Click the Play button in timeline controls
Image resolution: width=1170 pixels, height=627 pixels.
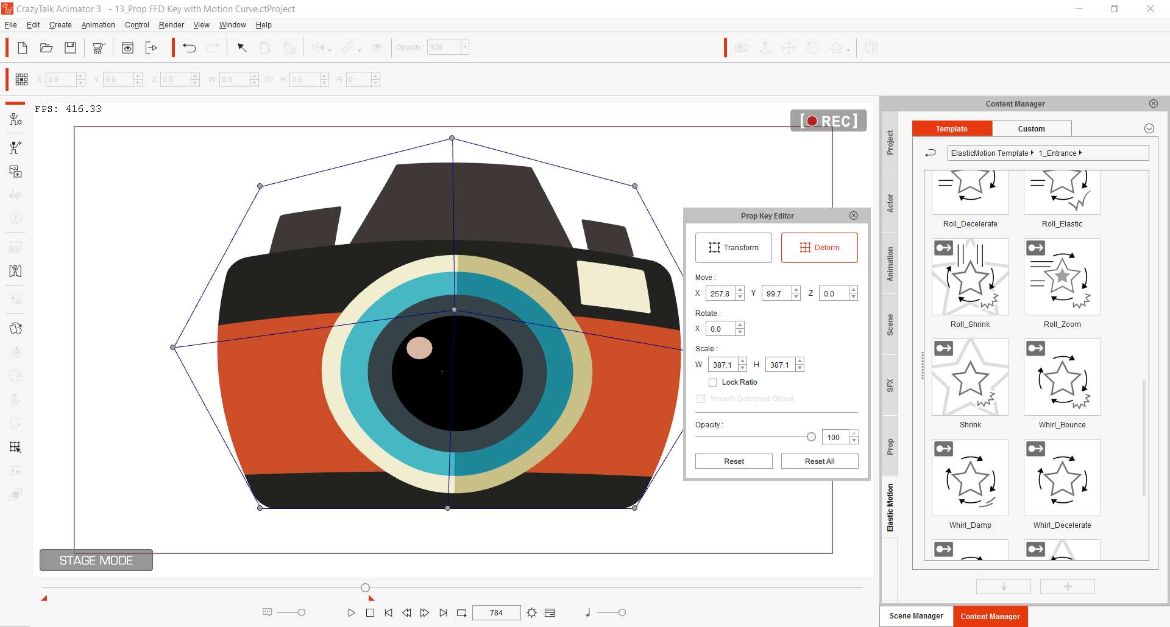pos(351,612)
